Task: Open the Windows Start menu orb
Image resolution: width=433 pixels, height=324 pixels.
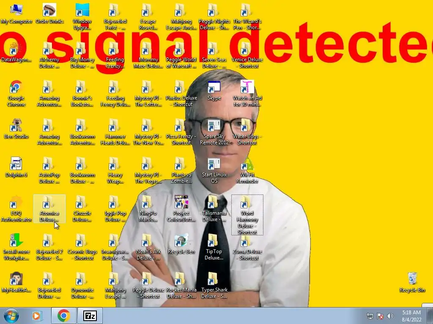Action: click(x=11, y=316)
